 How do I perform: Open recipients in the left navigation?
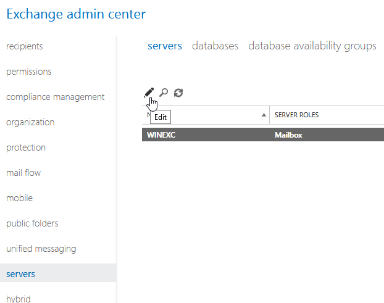point(25,46)
